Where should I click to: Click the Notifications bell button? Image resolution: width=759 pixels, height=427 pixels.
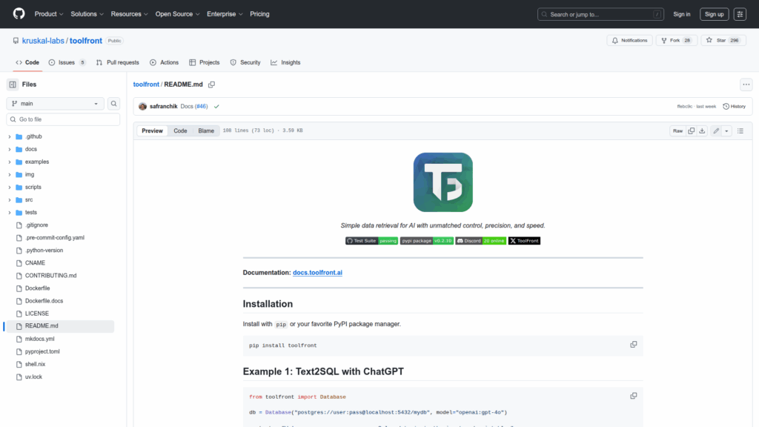630,41
